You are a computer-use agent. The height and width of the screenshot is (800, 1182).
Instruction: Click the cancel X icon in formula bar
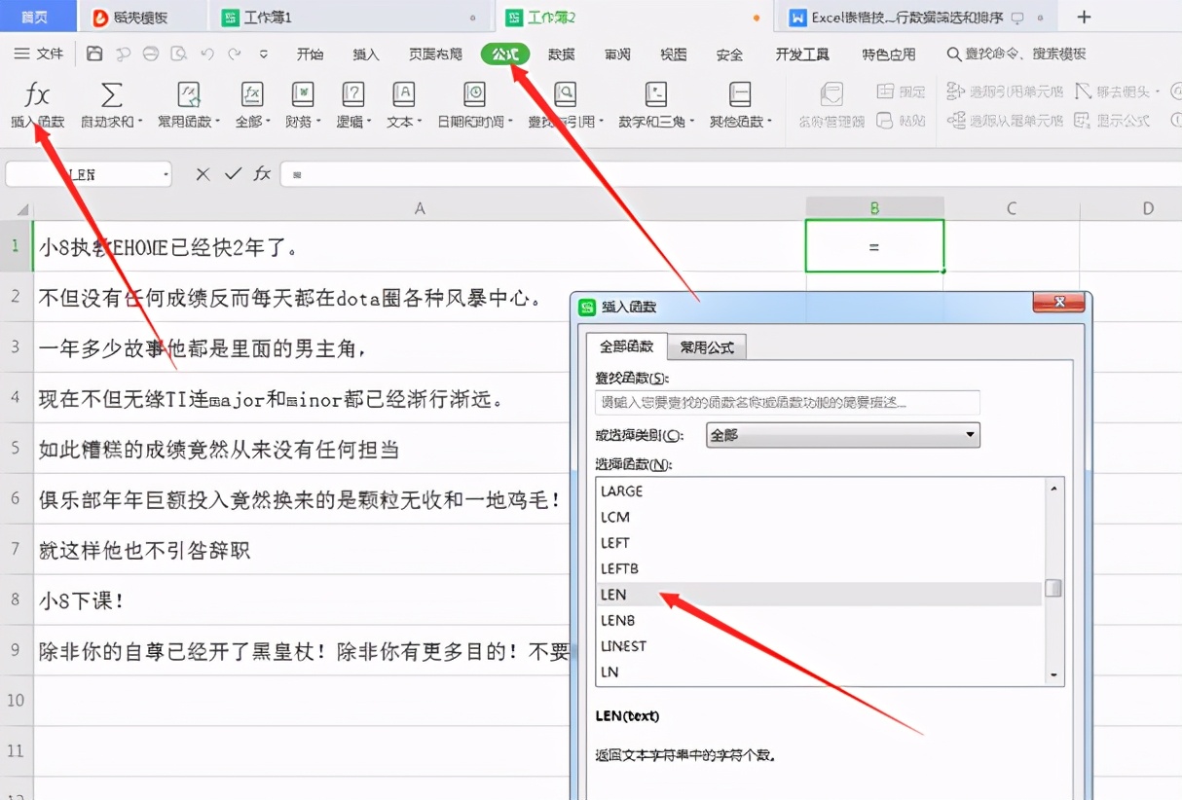pyautogui.click(x=203, y=174)
